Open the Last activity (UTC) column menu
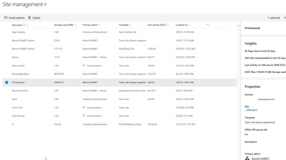 click(168, 25)
